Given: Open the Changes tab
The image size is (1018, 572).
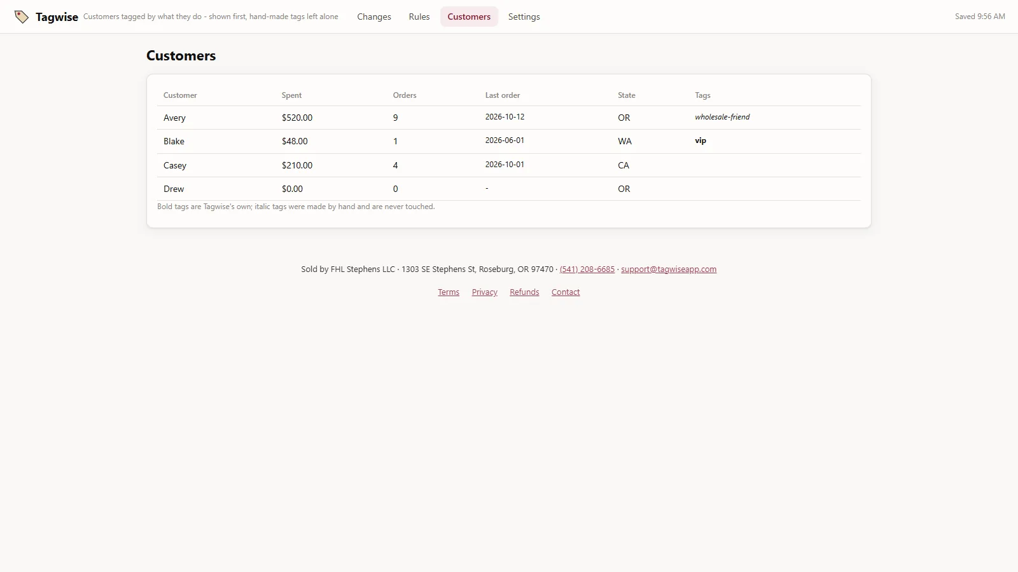Looking at the screenshot, I should 374,17.
